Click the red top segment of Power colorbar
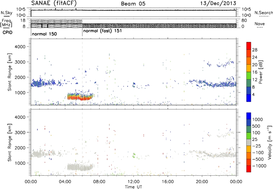This screenshot has width=273, height=189. pyautogui.click(x=249, y=46)
